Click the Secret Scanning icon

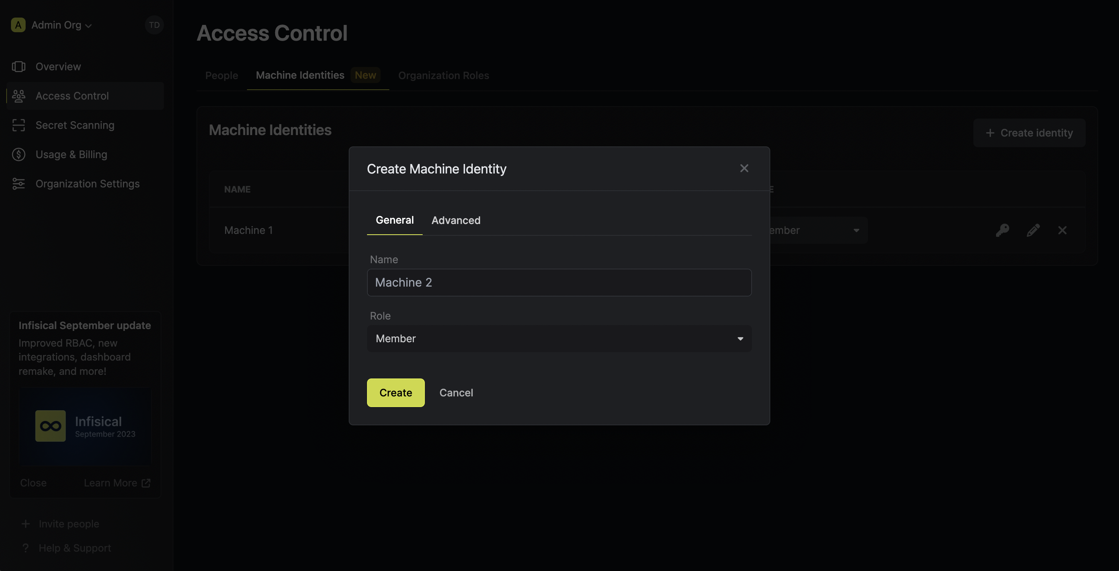point(19,125)
